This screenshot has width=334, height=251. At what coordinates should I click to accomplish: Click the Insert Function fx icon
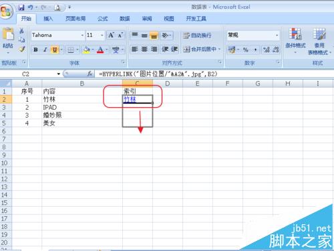tap(90, 74)
